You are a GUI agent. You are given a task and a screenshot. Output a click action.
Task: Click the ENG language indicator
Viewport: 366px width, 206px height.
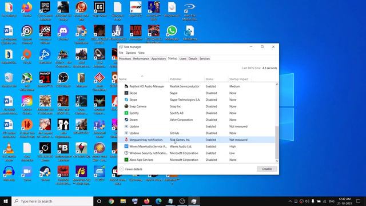pyautogui.click(x=332, y=201)
